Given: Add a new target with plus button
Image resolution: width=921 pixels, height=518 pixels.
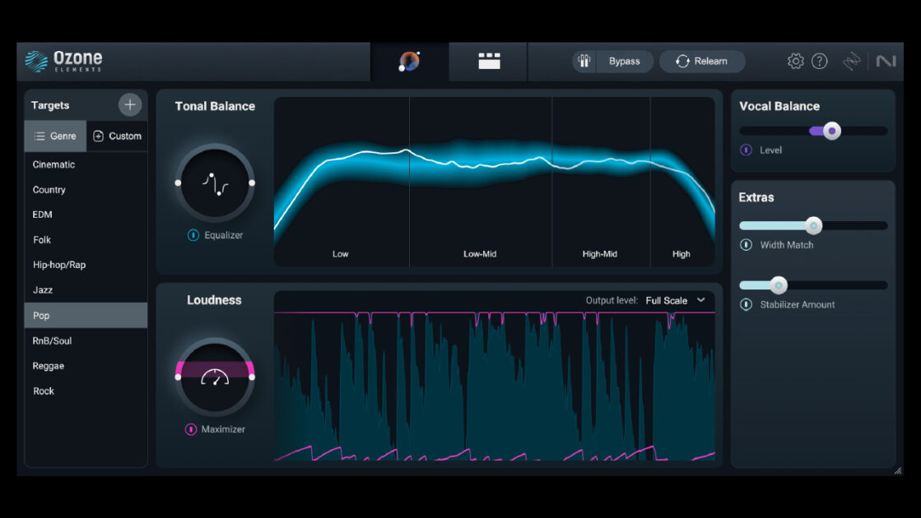Looking at the screenshot, I should coord(130,105).
